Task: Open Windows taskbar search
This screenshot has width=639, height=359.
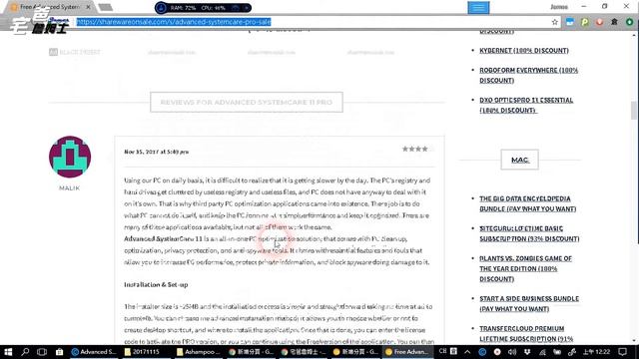Action: pos(25,352)
